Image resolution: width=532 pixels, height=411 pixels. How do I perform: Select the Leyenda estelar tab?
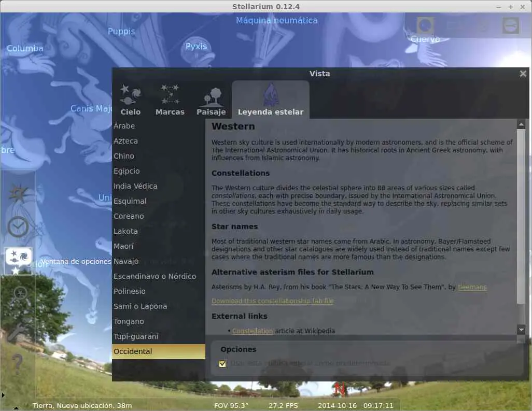271,100
